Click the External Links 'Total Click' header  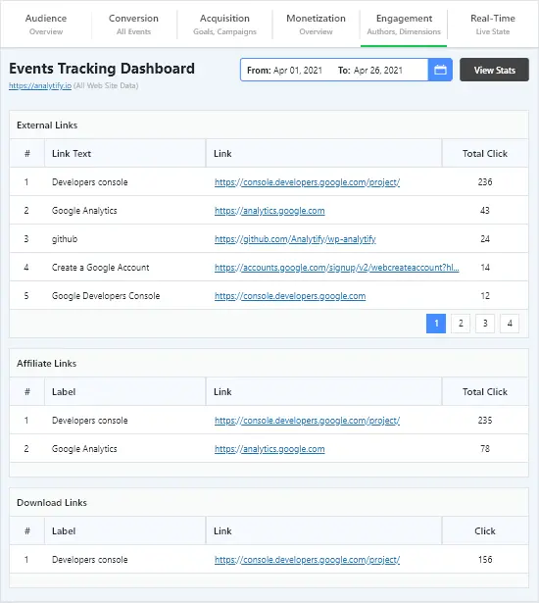click(485, 153)
